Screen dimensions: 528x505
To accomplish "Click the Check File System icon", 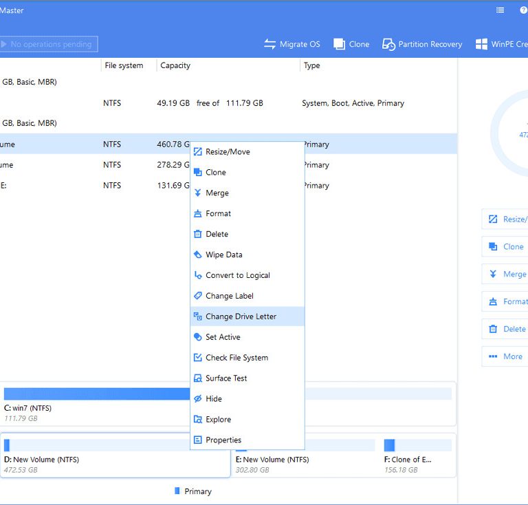I will pyautogui.click(x=198, y=358).
